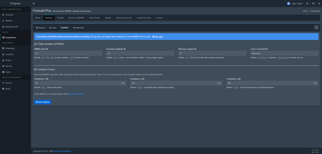This screenshot has width=322, height=154.
Task: Follow the Servers & SMART link in the grant note
Action: coord(76,94)
